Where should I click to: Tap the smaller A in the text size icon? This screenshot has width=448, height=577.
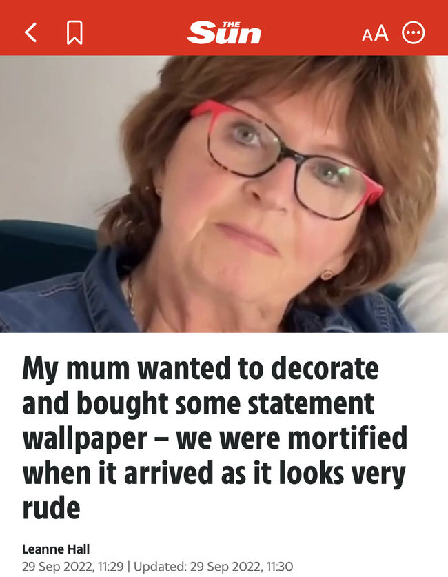[367, 35]
